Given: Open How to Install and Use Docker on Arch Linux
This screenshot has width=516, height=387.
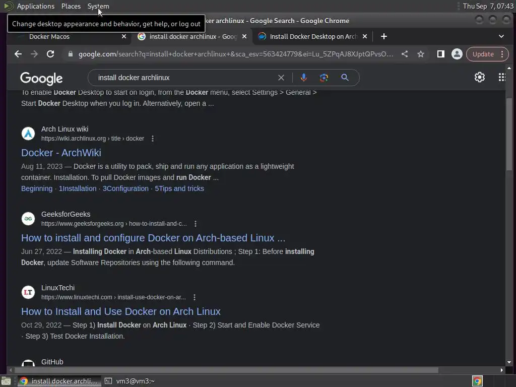Looking at the screenshot, I should click(x=121, y=311).
